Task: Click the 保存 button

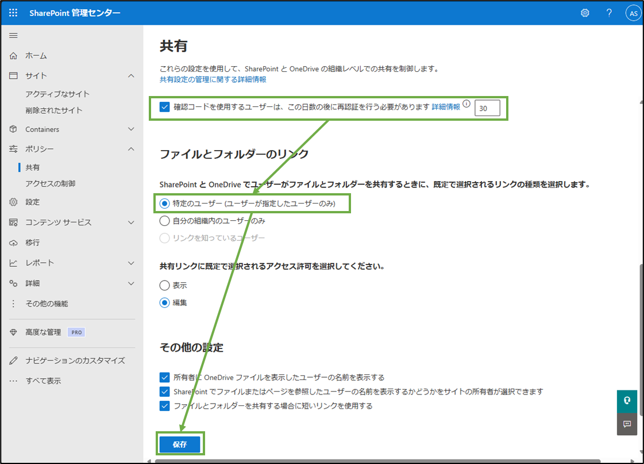Action: coord(180,444)
